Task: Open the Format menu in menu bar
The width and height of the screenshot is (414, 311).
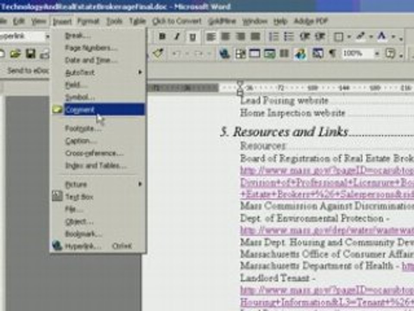Action: (x=88, y=21)
